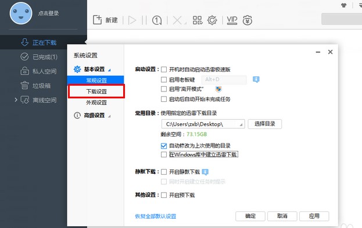Click 恢复全部默认设置 link
This screenshot has height=228, width=362.
pos(156,216)
